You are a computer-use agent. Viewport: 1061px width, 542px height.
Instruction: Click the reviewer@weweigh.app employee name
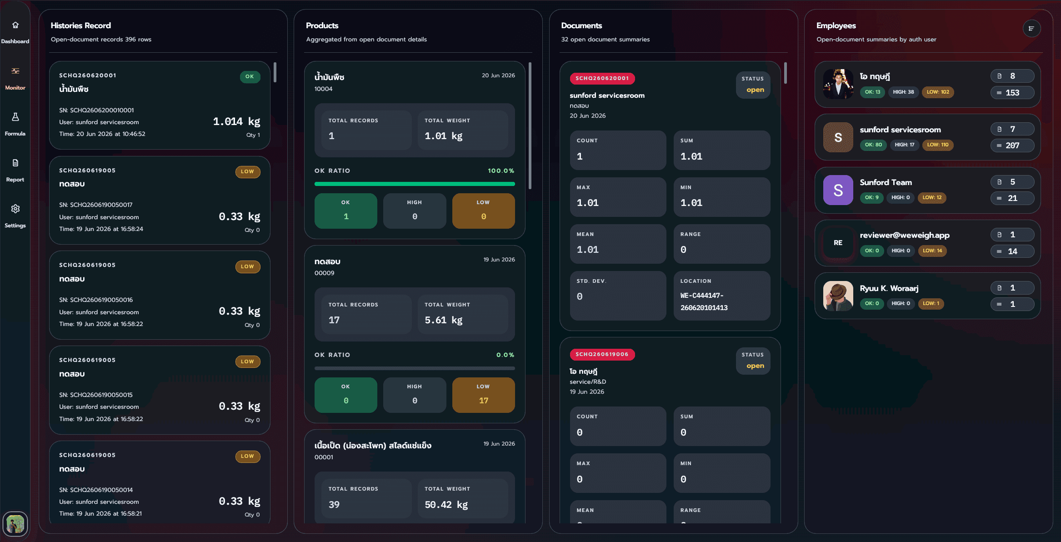905,235
